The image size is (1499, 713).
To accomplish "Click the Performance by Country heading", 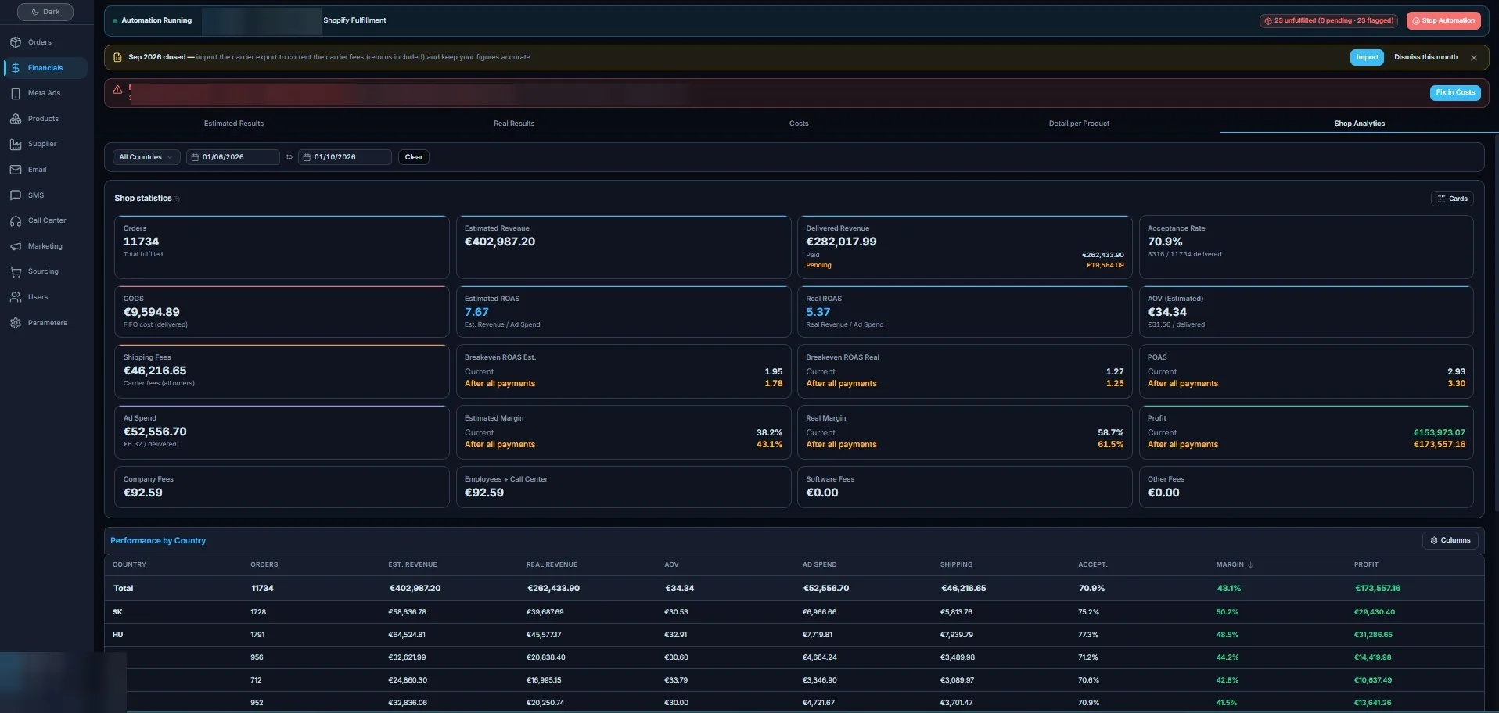I will (x=158, y=541).
